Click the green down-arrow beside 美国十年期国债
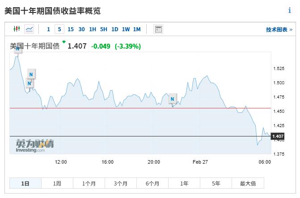Viewport: 300px width, 198px height. [x=64, y=42]
